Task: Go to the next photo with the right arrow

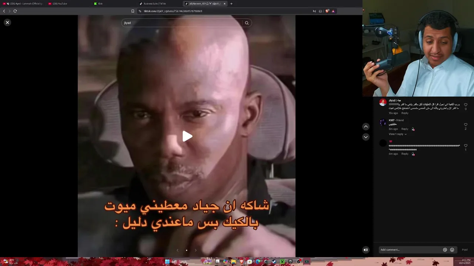Action: [x=196, y=250]
